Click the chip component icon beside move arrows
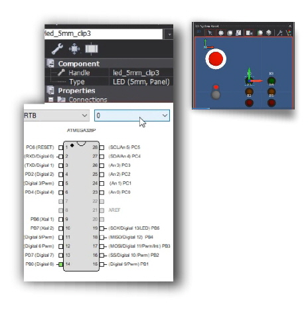The image size is (308, 314). pyautogui.click(x=92, y=48)
